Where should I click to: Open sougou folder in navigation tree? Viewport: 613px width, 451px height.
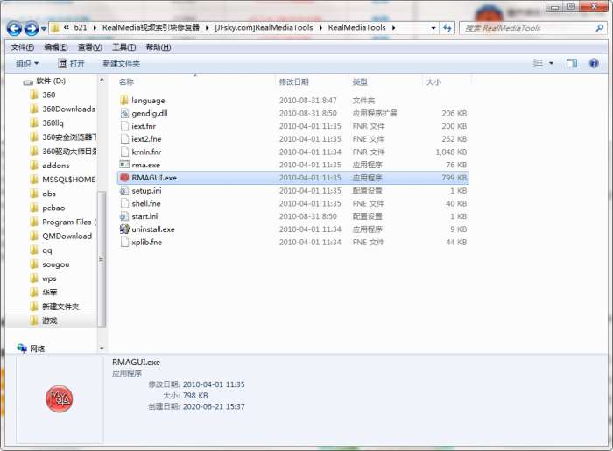point(50,264)
